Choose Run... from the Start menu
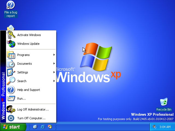Screen dimensions: 175x131 click(x=31, y=99)
